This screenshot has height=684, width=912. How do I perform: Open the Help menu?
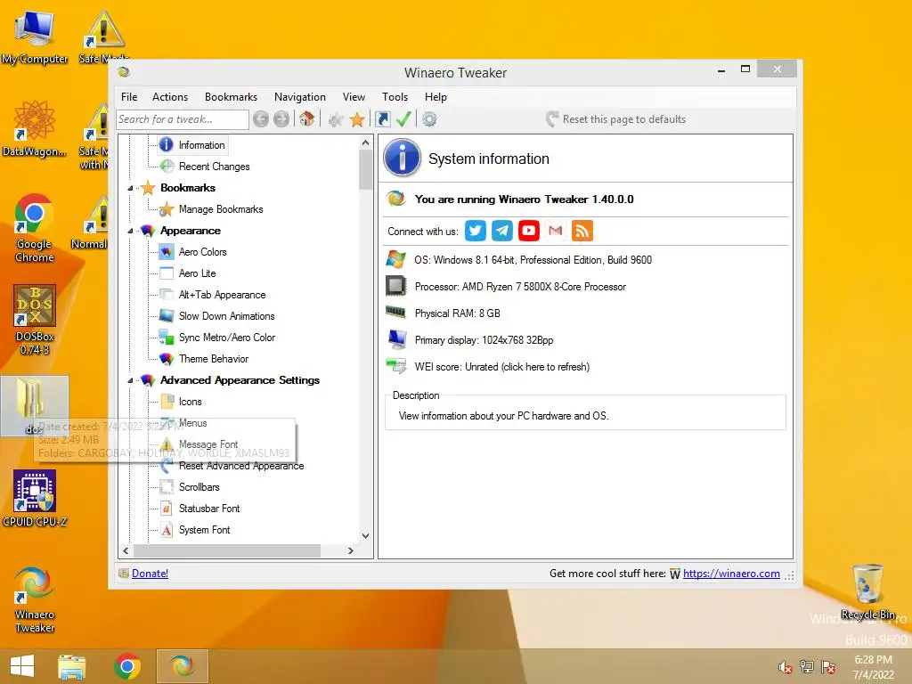436,97
